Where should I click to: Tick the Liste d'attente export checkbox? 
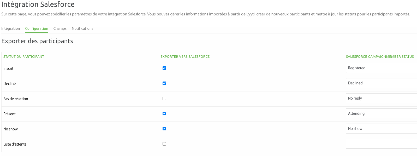pos(164,144)
